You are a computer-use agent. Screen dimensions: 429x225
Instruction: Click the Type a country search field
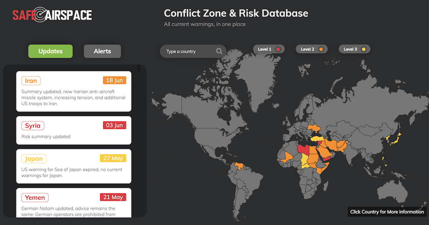click(x=189, y=51)
